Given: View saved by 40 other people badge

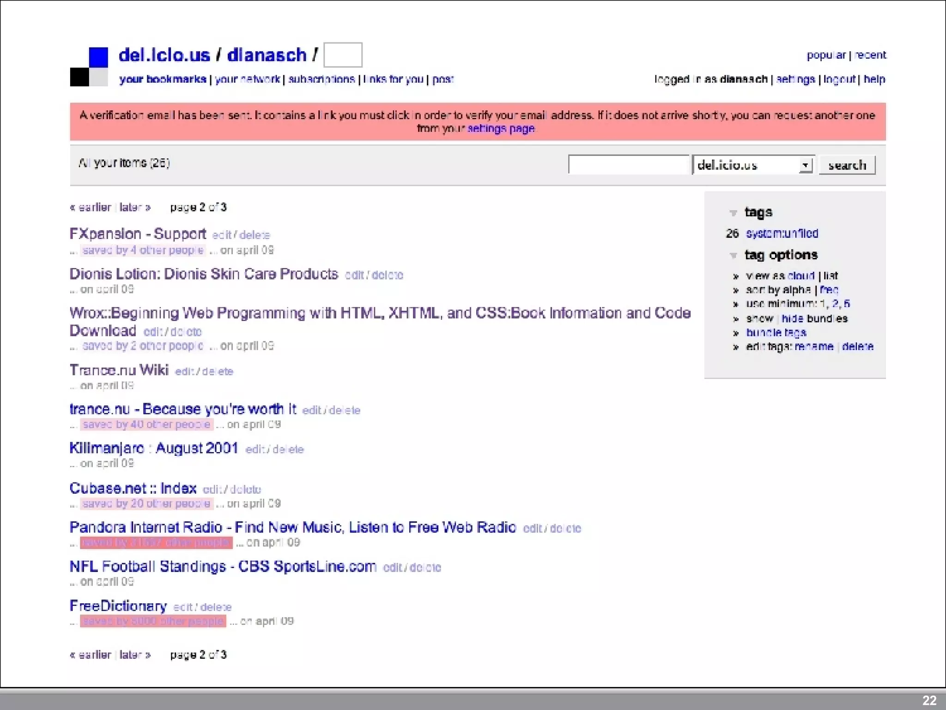Looking at the screenshot, I should click(x=146, y=424).
